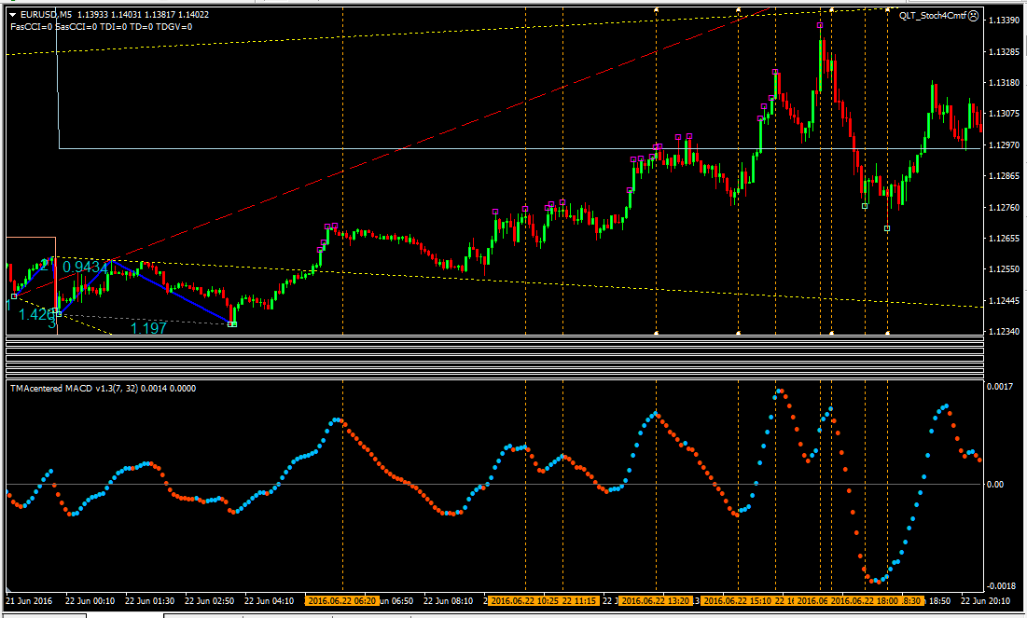This screenshot has width=1027, height=618.
Task: Select the 'EURUSD,M5' chart title text
Action: pyautogui.click(x=46, y=14)
